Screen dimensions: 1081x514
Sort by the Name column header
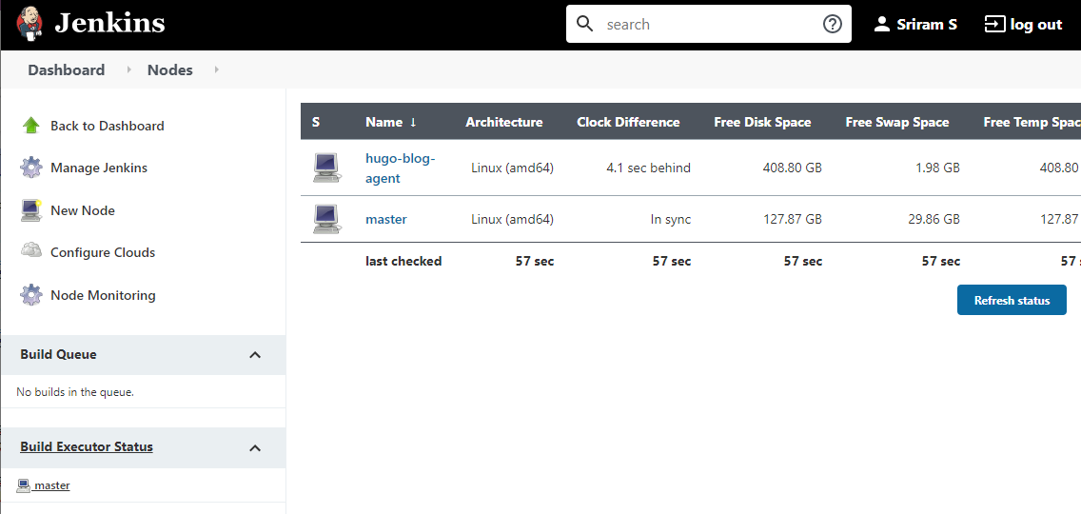point(391,122)
